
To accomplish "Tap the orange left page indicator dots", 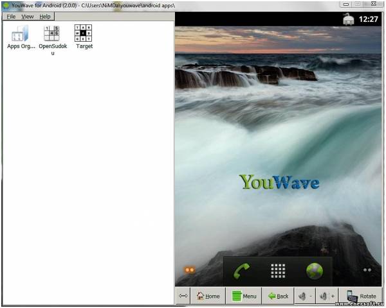I will 190,270.
